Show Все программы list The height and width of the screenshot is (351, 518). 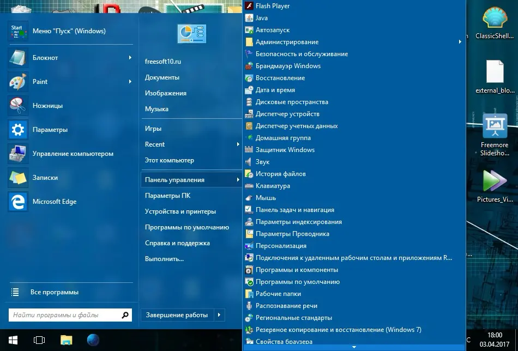(55, 292)
